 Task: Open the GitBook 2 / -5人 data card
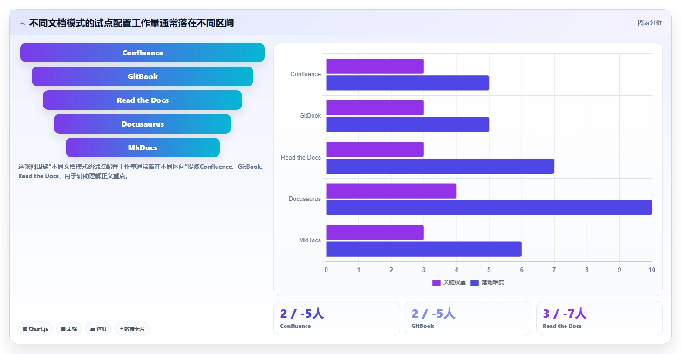[x=468, y=318]
